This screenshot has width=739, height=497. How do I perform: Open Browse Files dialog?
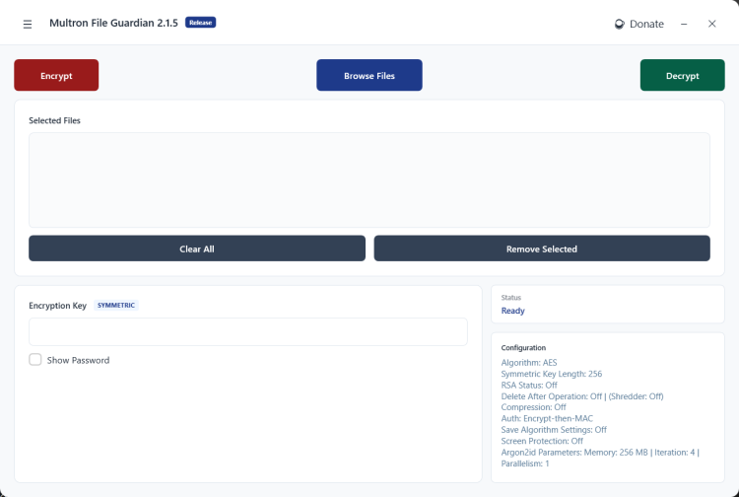pos(369,76)
